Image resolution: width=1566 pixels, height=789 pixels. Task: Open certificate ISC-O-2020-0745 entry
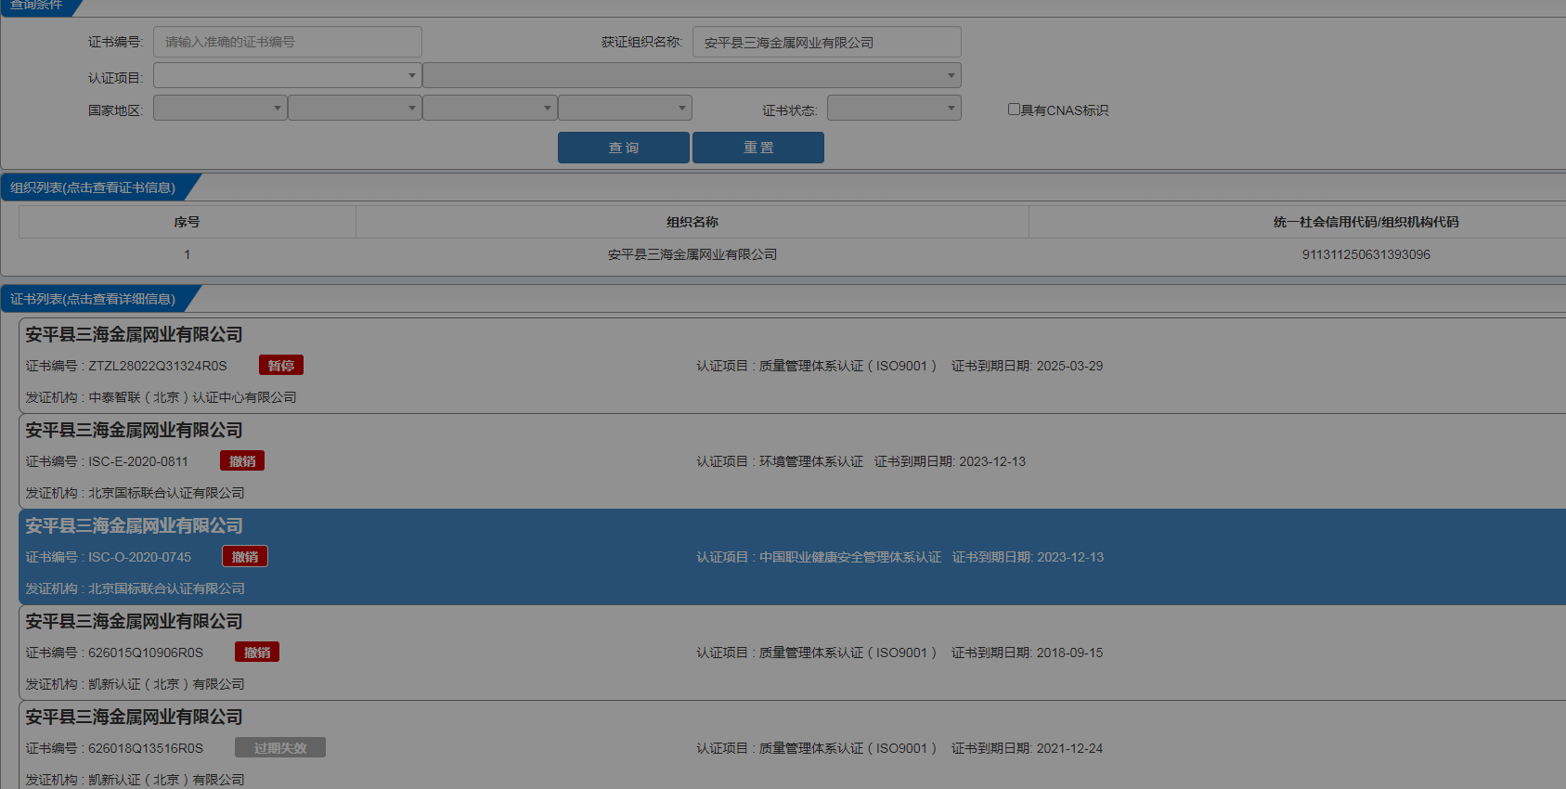792,557
